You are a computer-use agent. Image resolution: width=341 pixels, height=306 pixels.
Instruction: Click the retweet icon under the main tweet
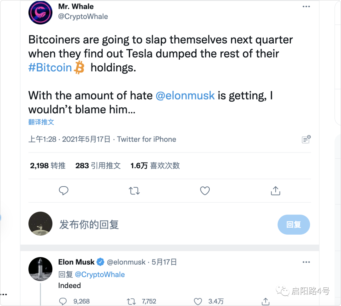(x=134, y=191)
